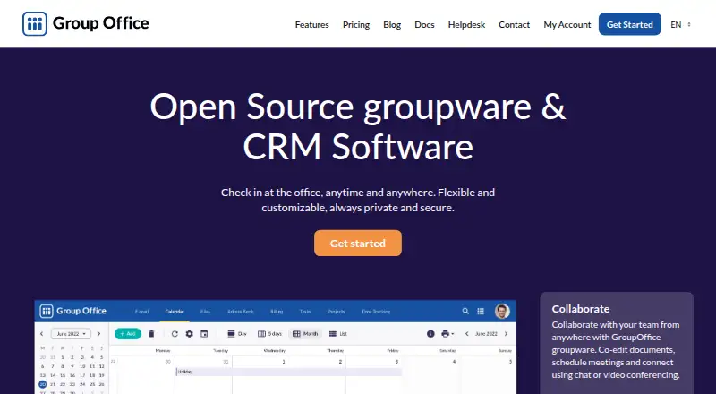Screen dimensions: 716x394
Task: Click the Group Office logo icon
Action: [35, 24]
